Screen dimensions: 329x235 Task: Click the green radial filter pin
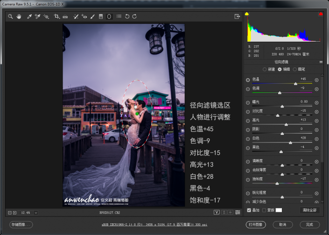click(137, 114)
